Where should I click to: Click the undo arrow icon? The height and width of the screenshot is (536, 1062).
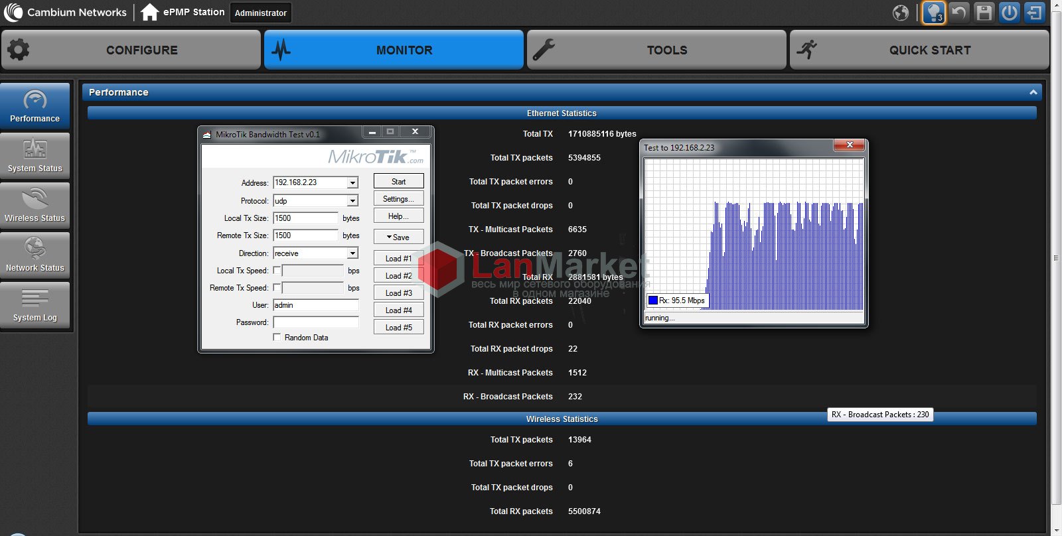(958, 13)
